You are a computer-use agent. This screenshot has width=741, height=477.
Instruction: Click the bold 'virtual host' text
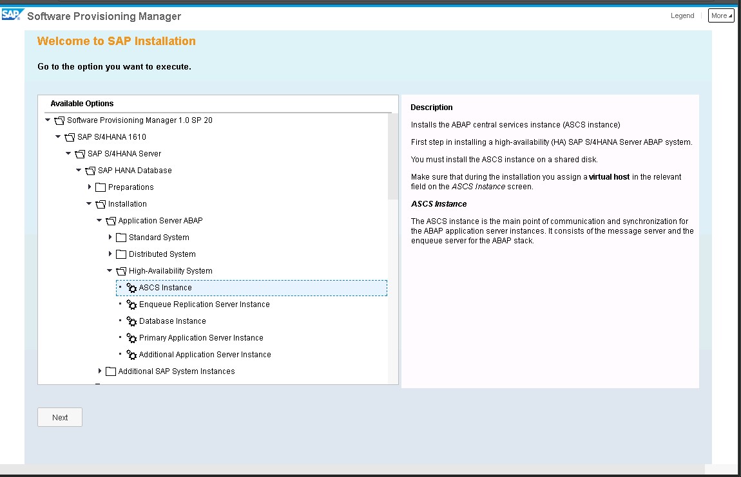609,176
